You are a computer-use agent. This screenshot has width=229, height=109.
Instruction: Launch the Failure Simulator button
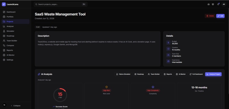tap(123, 74)
